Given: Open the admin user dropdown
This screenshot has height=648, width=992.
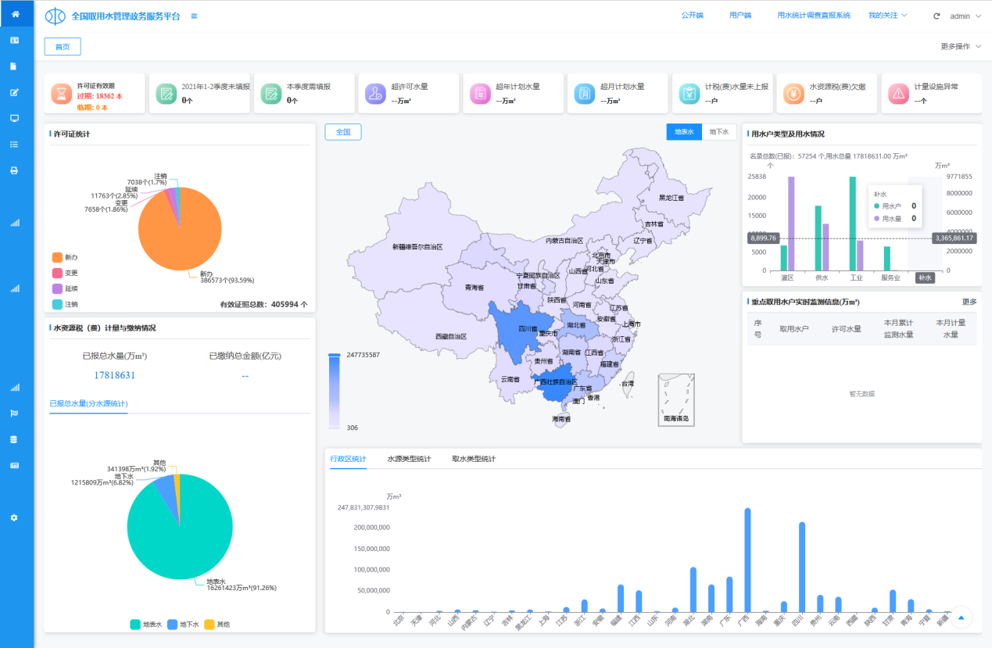Looking at the screenshot, I should (965, 16).
